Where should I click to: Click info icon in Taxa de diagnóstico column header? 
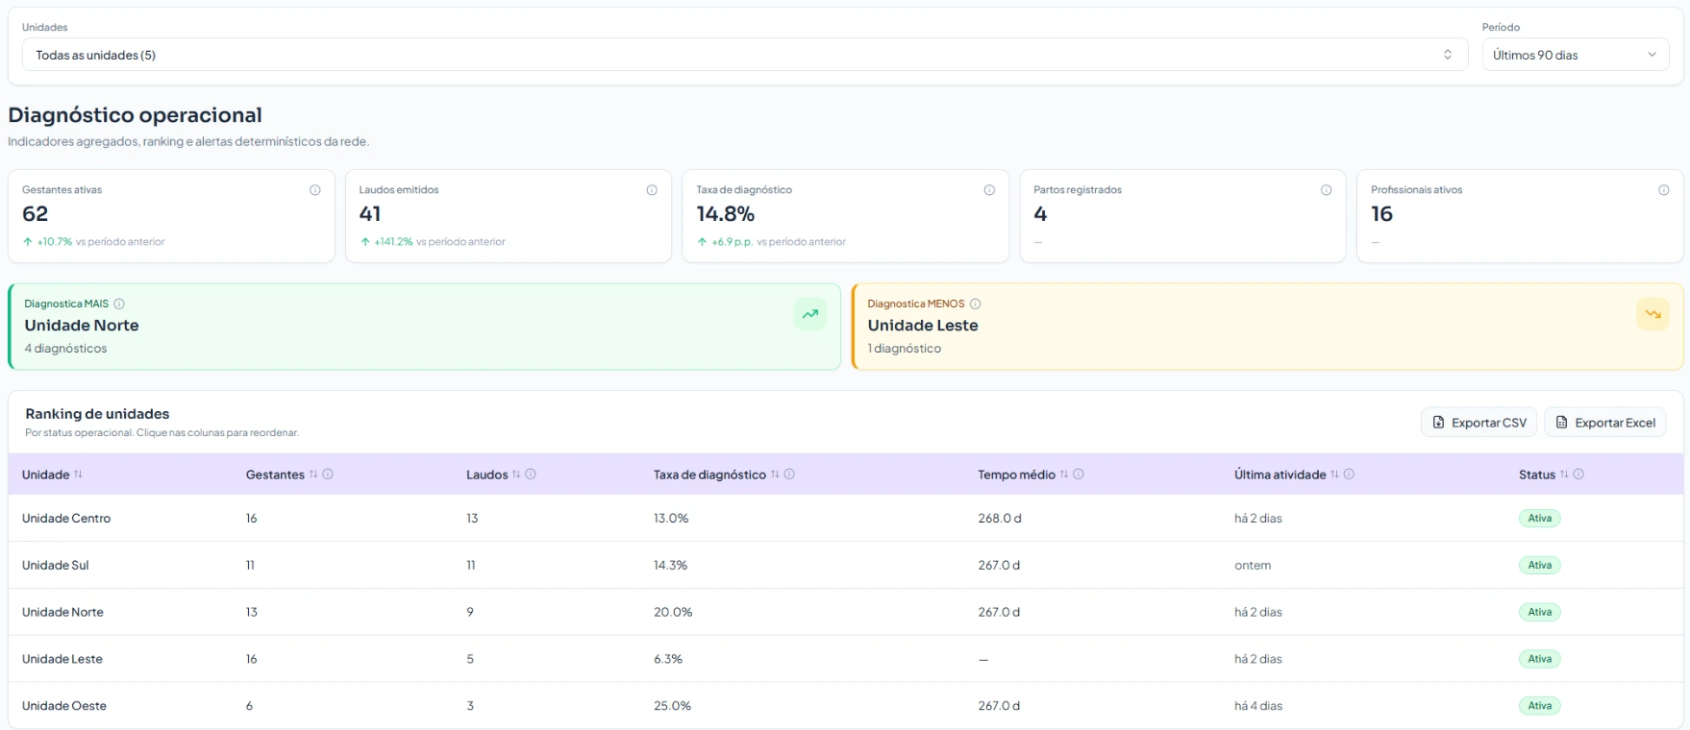[x=789, y=474]
